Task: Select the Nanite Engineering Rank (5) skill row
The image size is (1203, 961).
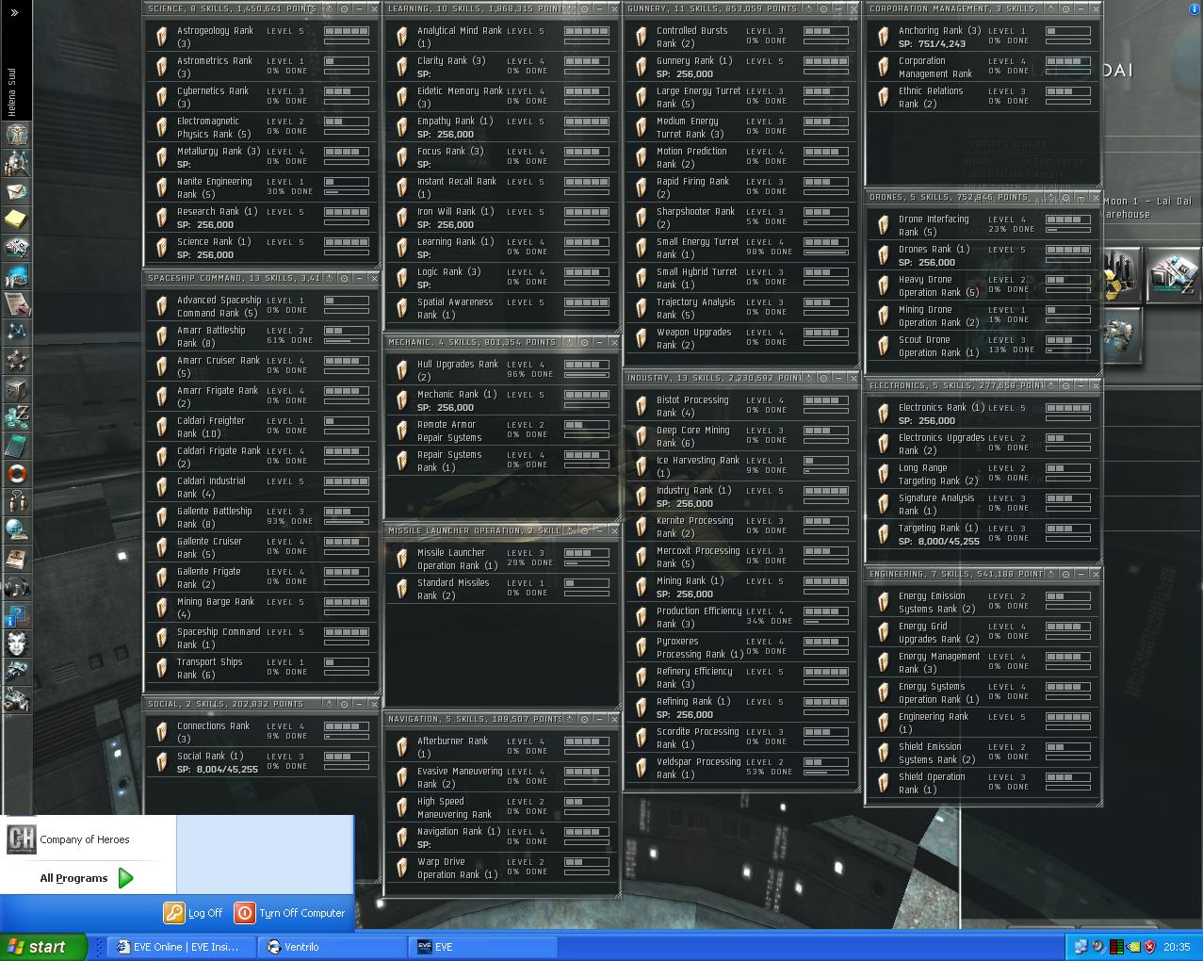Action: tap(262, 187)
